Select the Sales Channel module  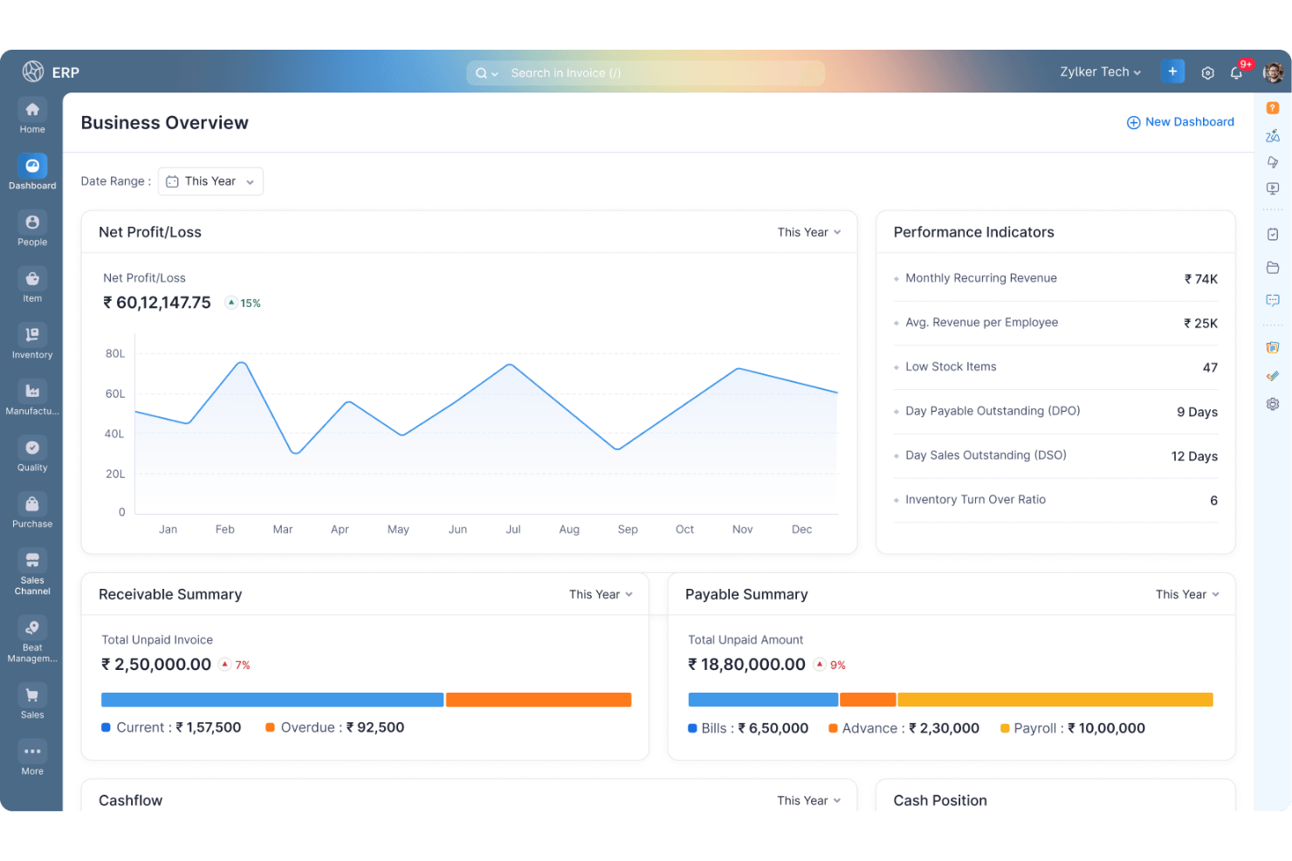pyautogui.click(x=31, y=569)
